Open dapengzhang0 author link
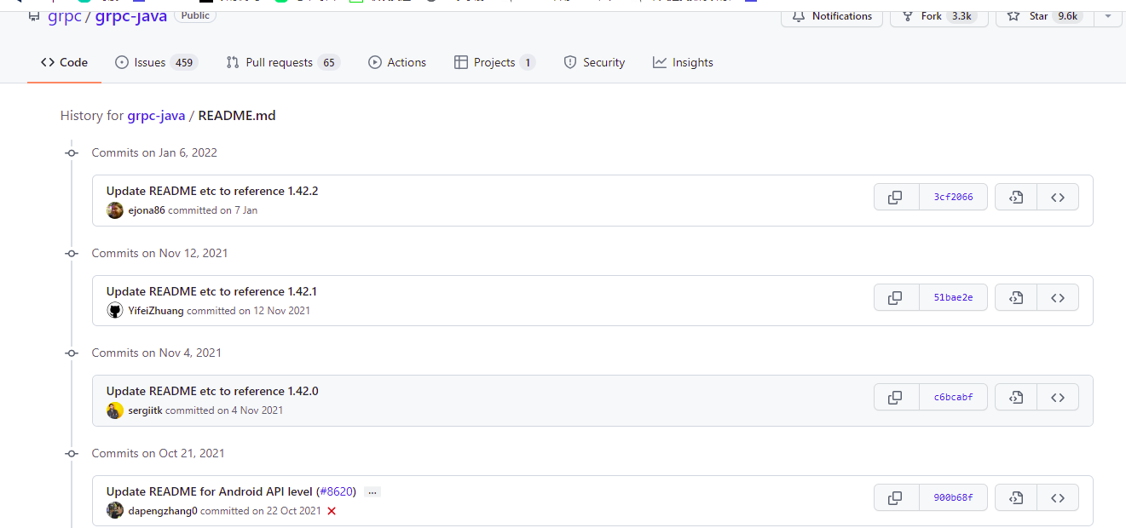This screenshot has height=528, width=1126. coord(163,511)
